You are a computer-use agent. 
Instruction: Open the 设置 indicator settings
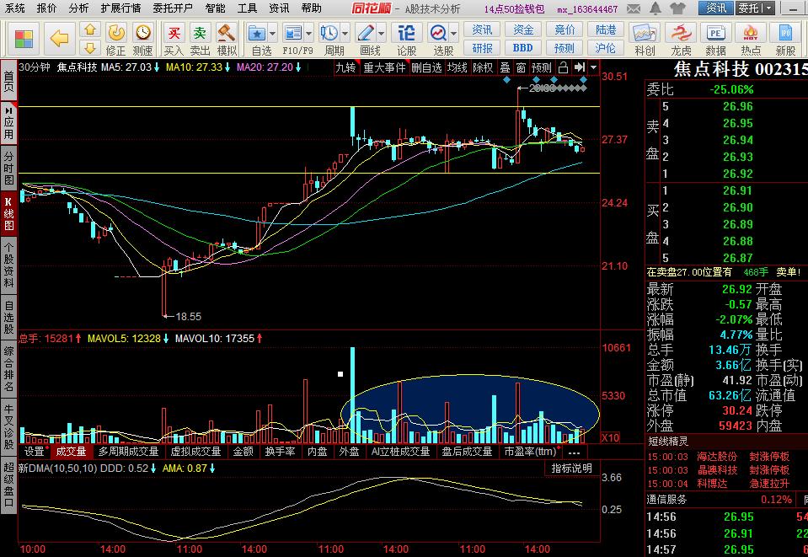[35, 452]
